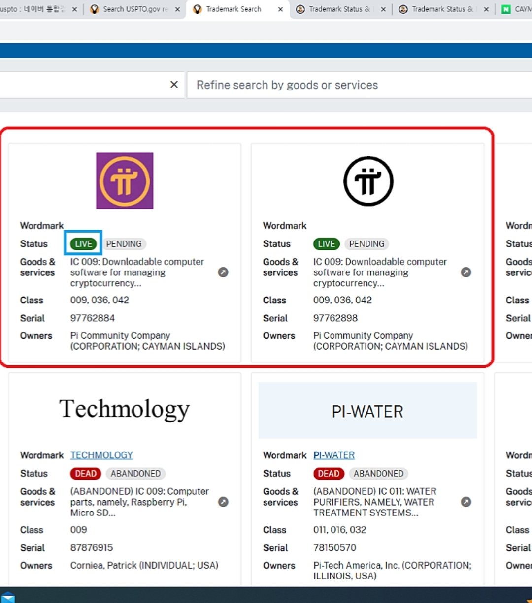The height and width of the screenshot is (603, 532).
Task: Close the Search USPTO.gov tab
Action: click(177, 9)
